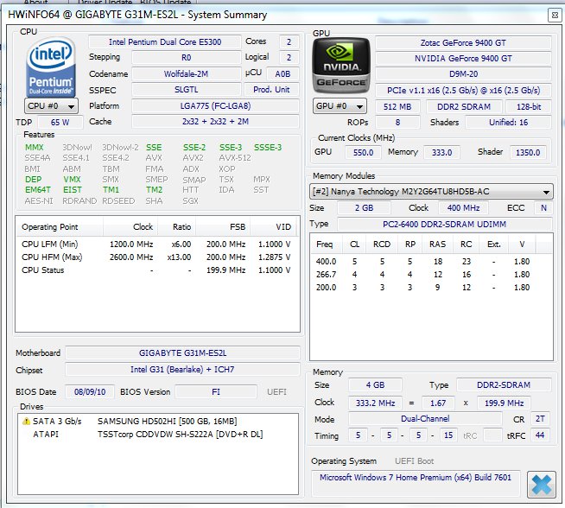Image resolution: width=565 pixels, height=508 pixels.
Task: Click the VID column header
Action: (x=275, y=226)
